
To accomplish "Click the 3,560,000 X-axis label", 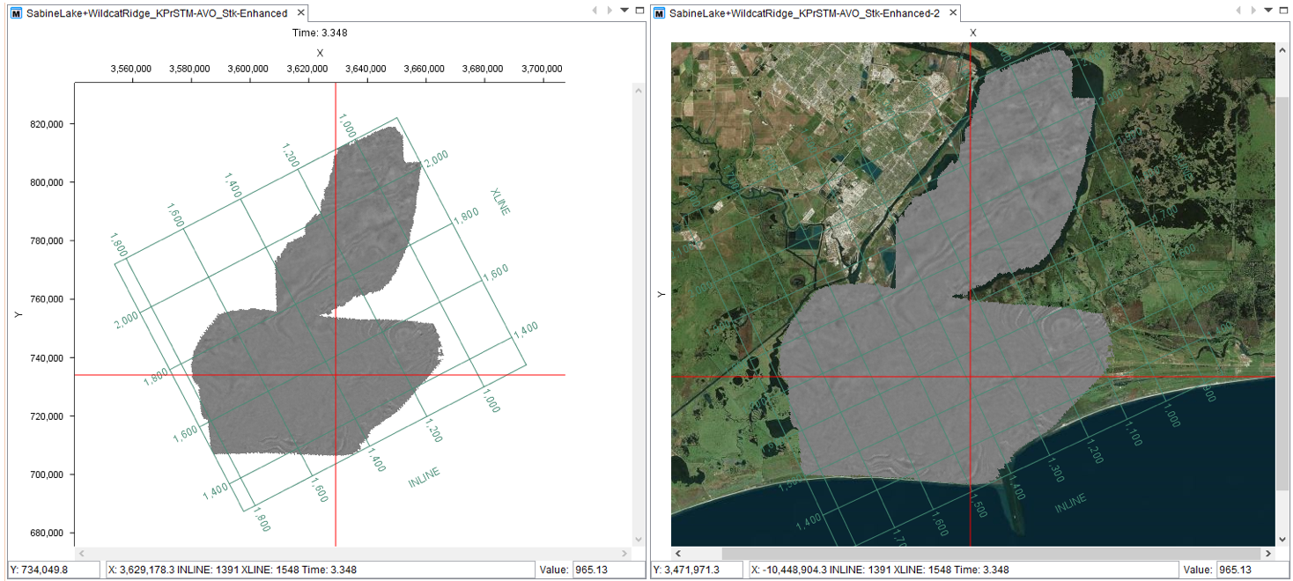I will 131,69.
